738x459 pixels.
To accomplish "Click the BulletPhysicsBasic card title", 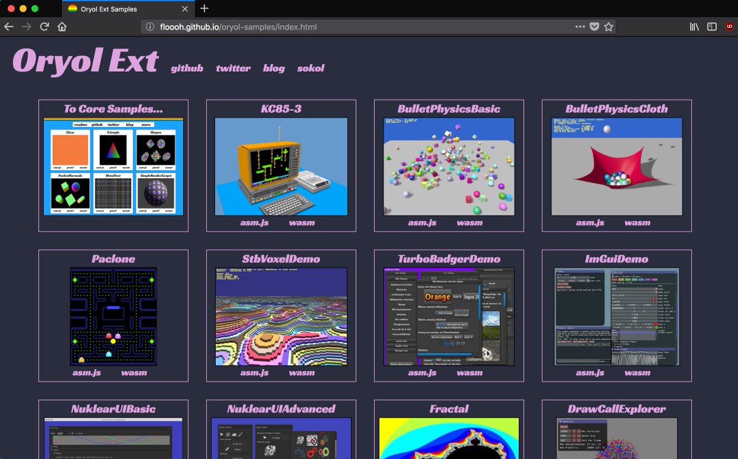I will click(449, 109).
